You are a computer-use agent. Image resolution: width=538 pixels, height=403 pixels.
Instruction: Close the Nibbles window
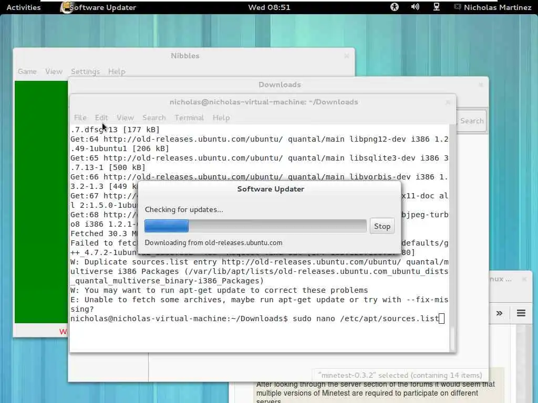[347, 56]
